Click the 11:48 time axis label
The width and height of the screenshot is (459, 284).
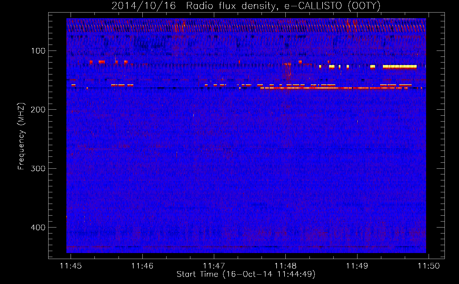[x=285, y=266]
